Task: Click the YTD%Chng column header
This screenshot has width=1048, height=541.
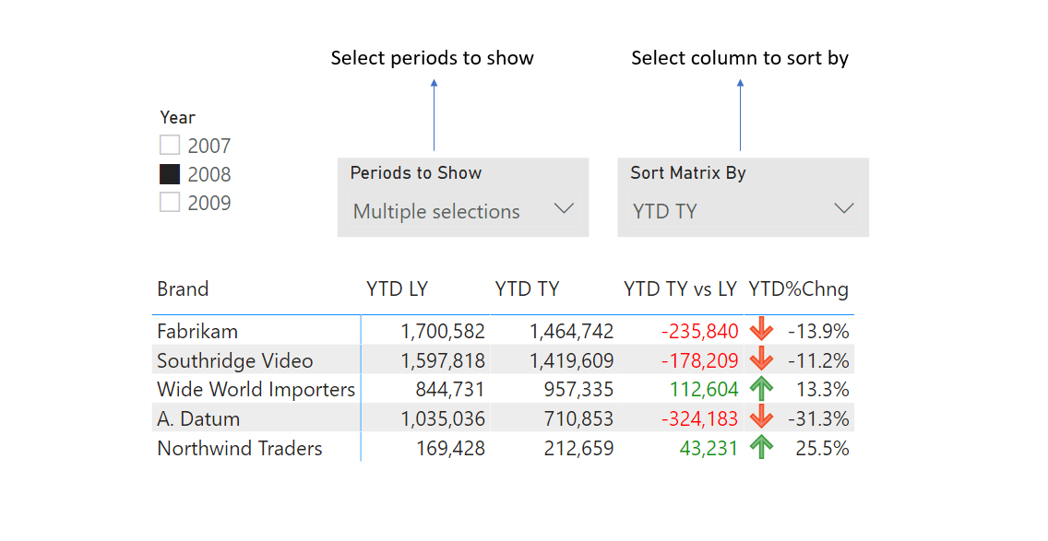Action: click(x=799, y=289)
